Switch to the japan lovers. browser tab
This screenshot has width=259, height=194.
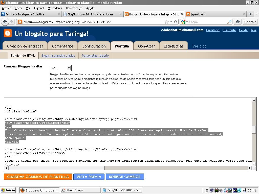click(216, 14)
